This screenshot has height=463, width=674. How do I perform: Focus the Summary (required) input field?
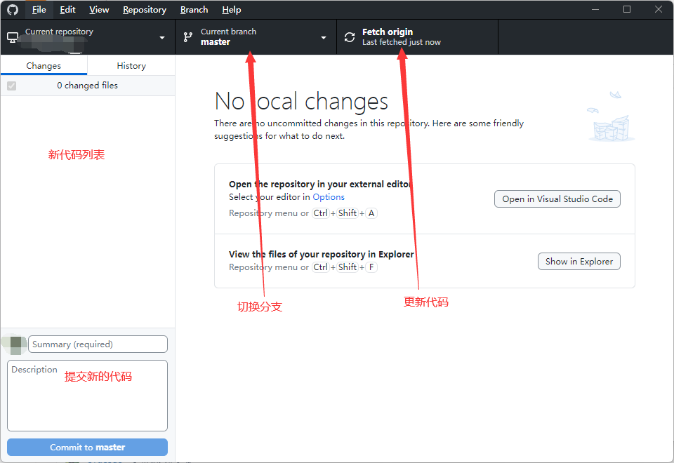(x=98, y=344)
